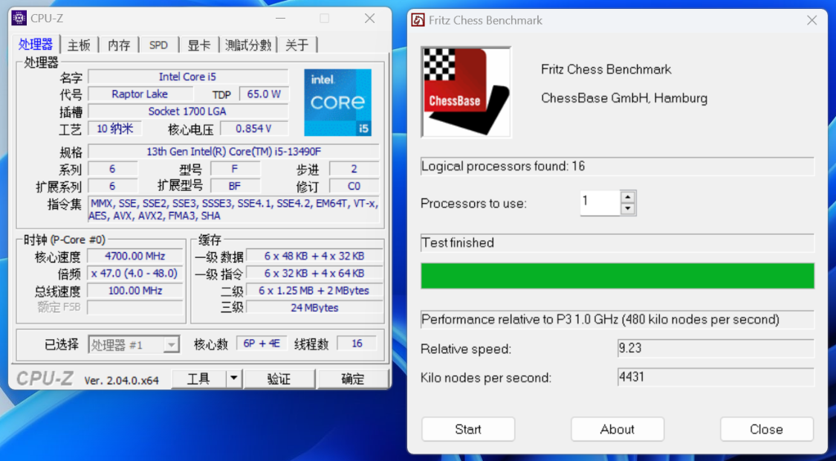Click the '24 MBytes' level 3 cache value

(x=314, y=307)
